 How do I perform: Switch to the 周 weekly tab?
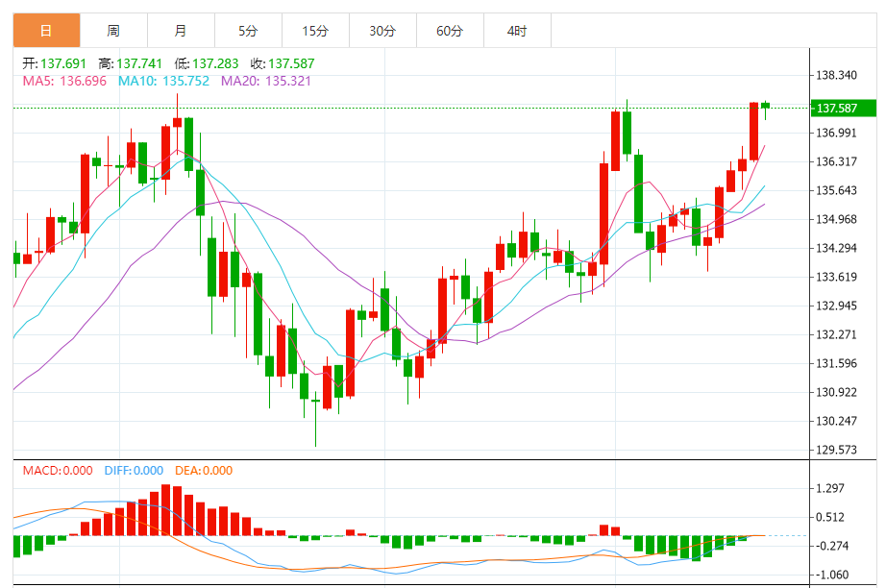click(x=113, y=31)
